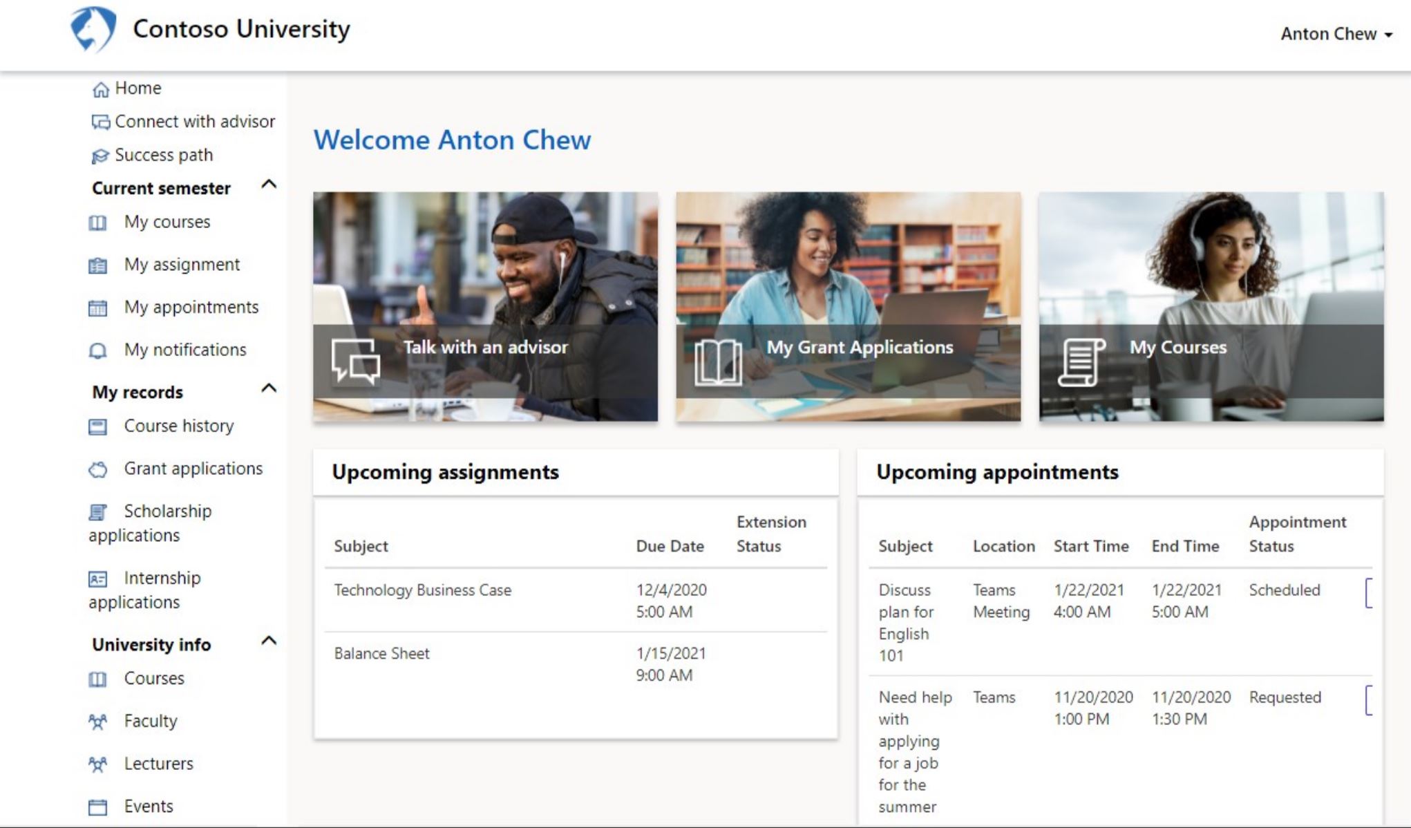Collapse the University info section
The height and width of the screenshot is (828, 1411).
269,641
